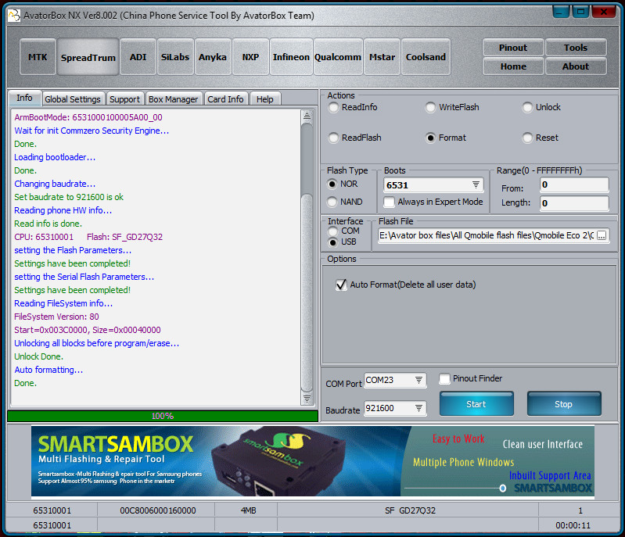This screenshot has width=625, height=537.
Task: Click 'CPU: 65310001' log line
Action: [x=44, y=237]
